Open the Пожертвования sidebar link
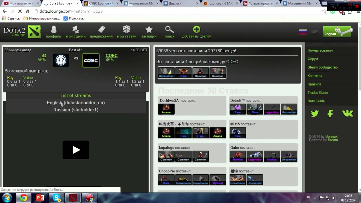 (320, 50)
